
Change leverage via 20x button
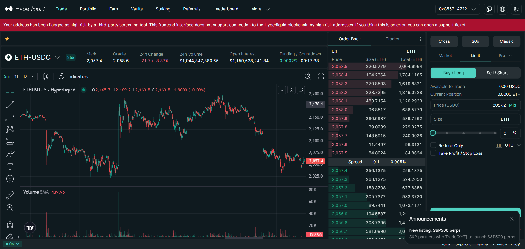(475, 41)
